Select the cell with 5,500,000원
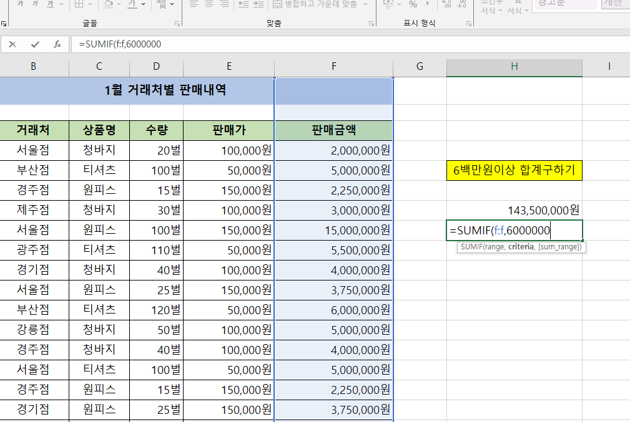Image resolution: width=630 pixels, height=422 pixels. pyautogui.click(x=333, y=251)
